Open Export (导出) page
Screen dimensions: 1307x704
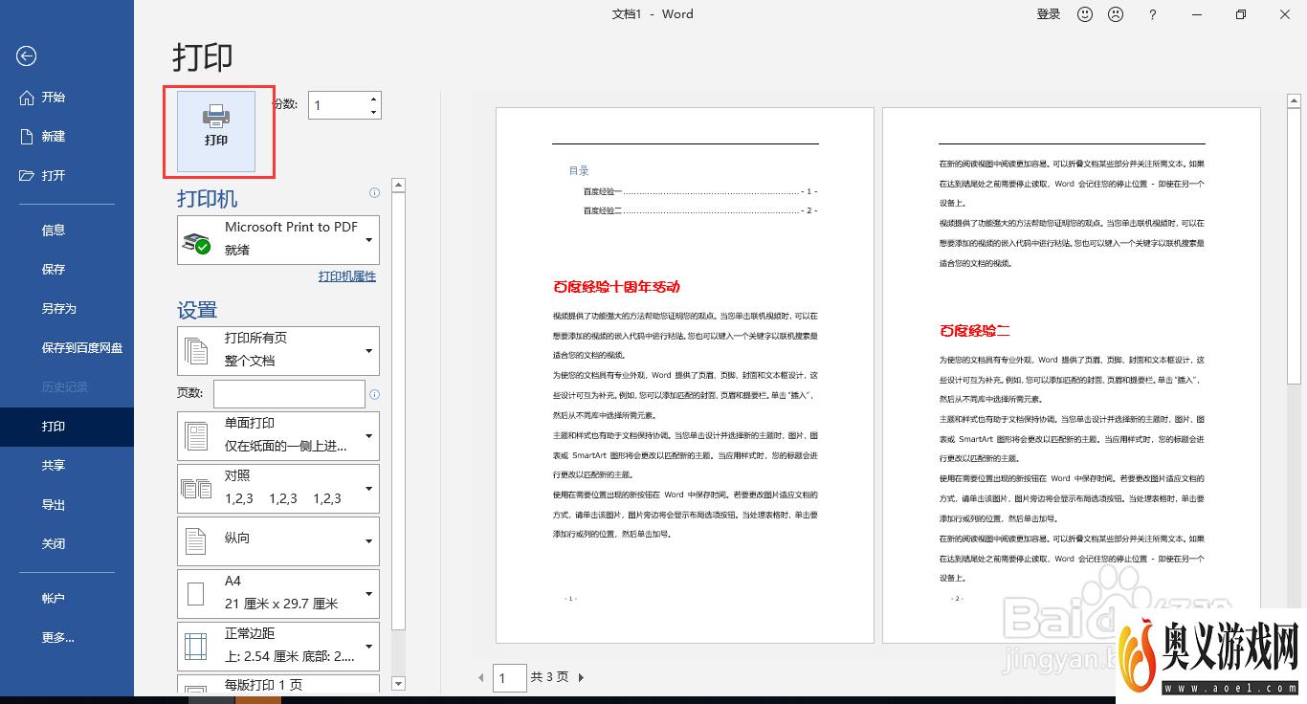coord(67,505)
